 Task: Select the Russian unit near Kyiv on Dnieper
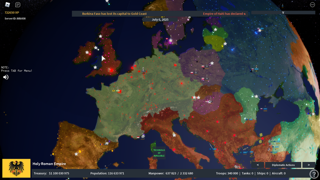pyautogui.click(x=255, y=69)
